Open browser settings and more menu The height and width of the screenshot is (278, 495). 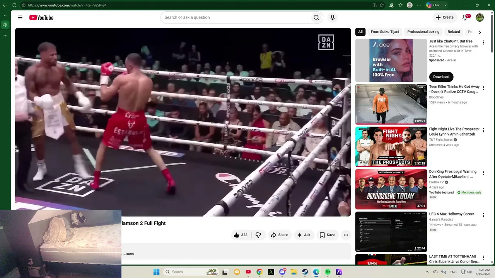pos(419,5)
